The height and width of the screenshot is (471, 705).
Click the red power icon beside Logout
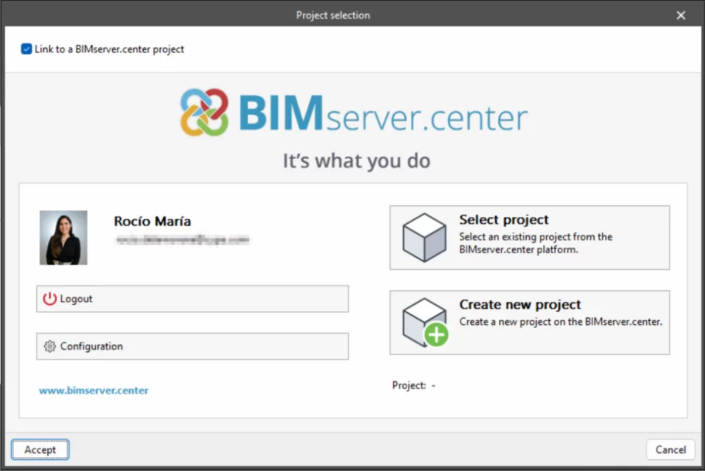click(x=50, y=298)
